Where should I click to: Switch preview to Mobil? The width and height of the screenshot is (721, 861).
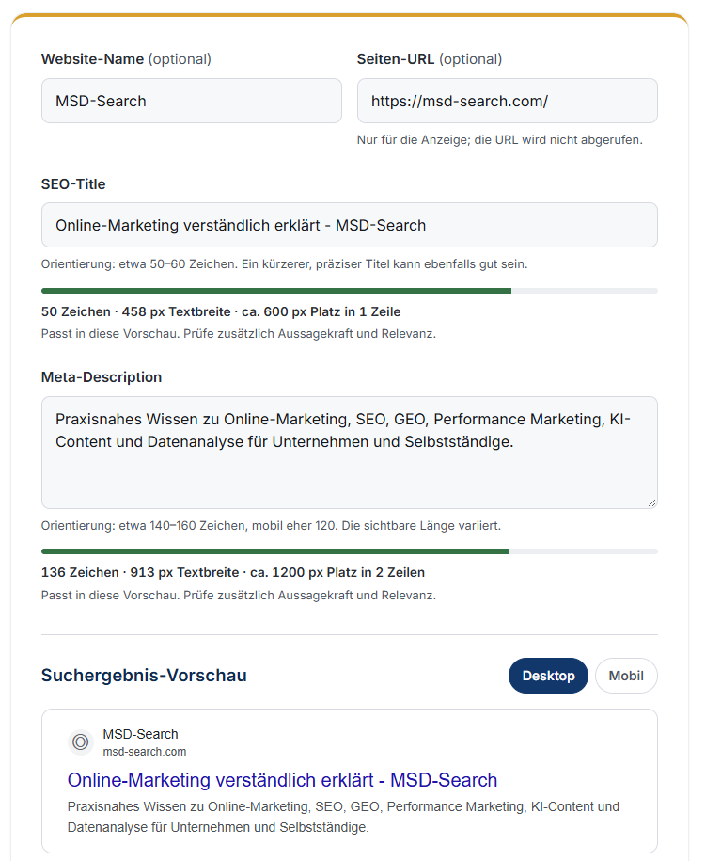pos(626,676)
